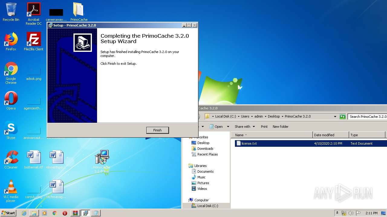Click the Search PrimoCache 3.2.0 field
The image size is (387, 217).
(367, 117)
